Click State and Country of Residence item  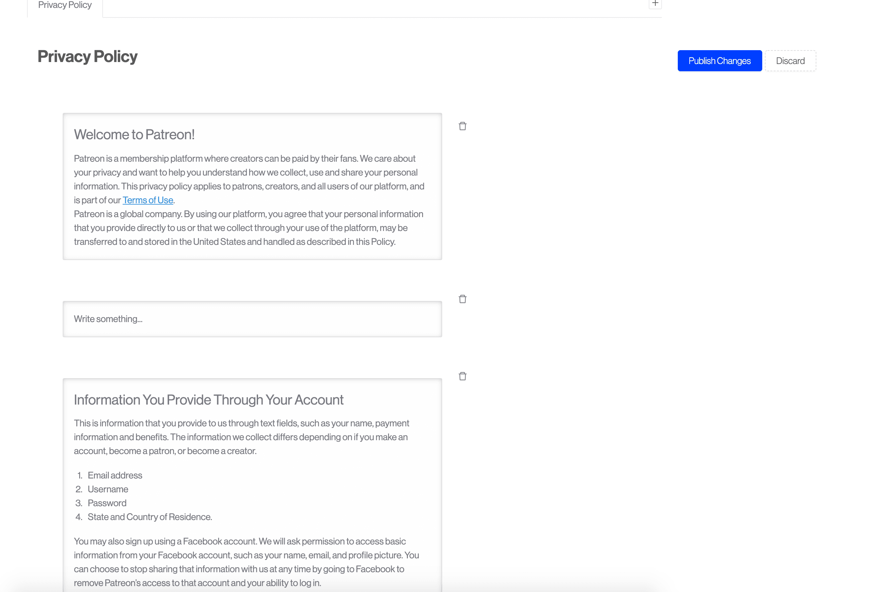[x=149, y=517]
